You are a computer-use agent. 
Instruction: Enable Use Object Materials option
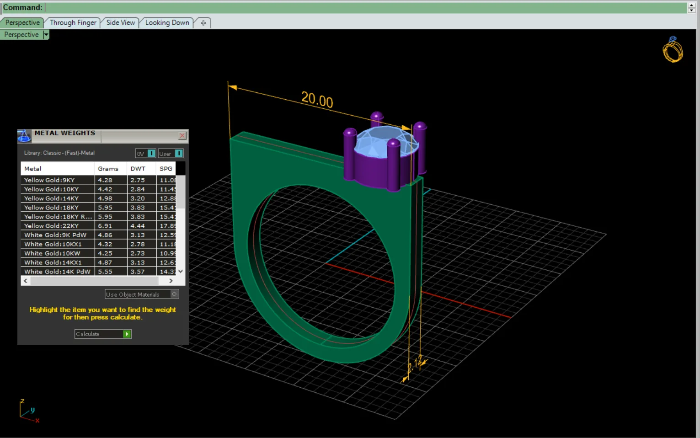[x=174, y=294]
